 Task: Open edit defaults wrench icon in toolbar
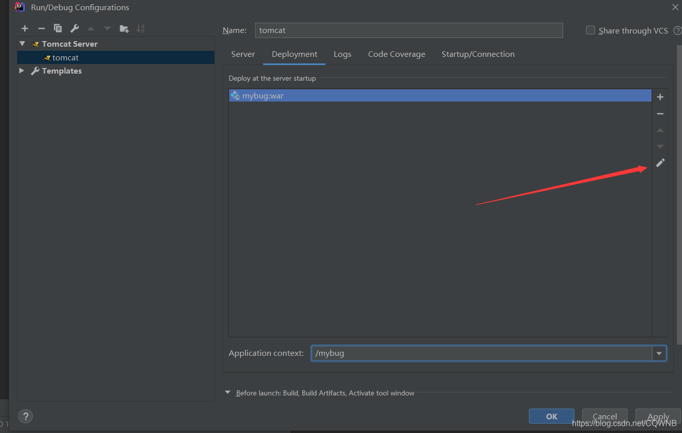75,28
